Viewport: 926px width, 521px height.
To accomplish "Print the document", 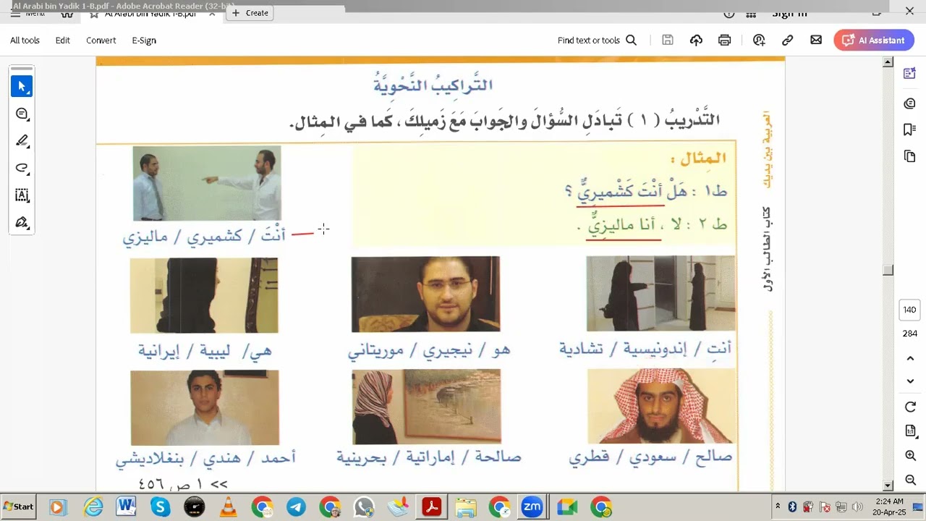I will [724, 41].
